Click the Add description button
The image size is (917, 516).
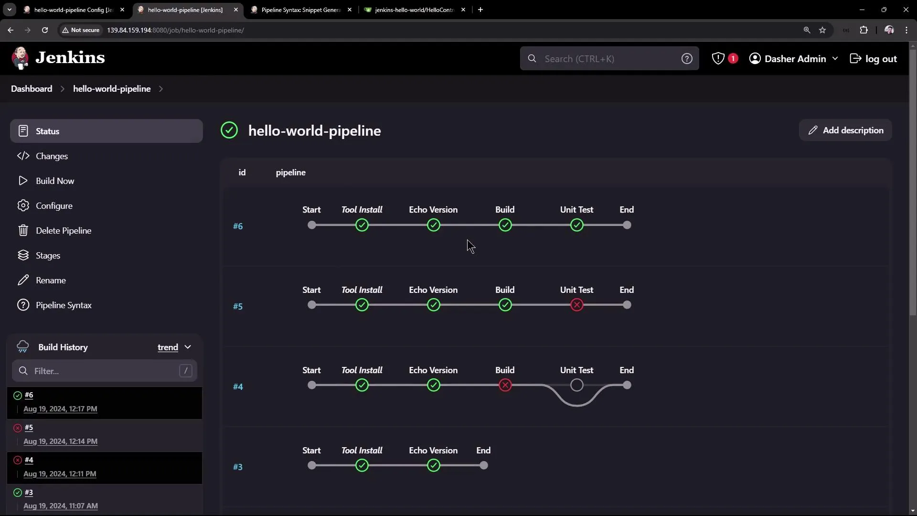click(x=844, y=130)
